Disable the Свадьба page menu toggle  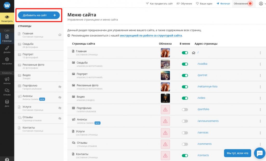click(185, 64)
